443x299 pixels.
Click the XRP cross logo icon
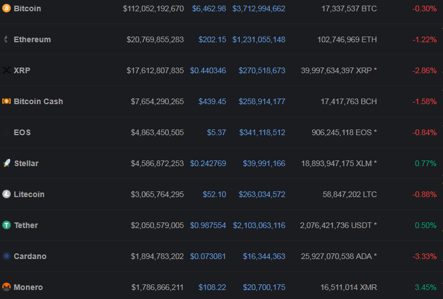click(7, 70)
